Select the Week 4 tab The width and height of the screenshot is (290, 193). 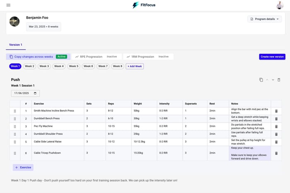[59, 66]
